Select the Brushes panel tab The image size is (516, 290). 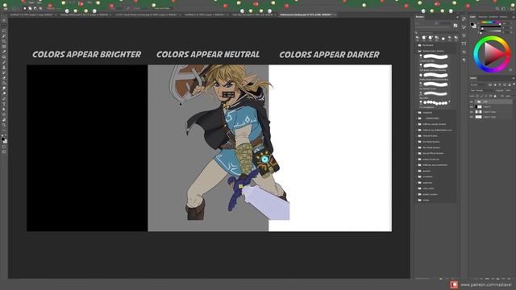419,17
